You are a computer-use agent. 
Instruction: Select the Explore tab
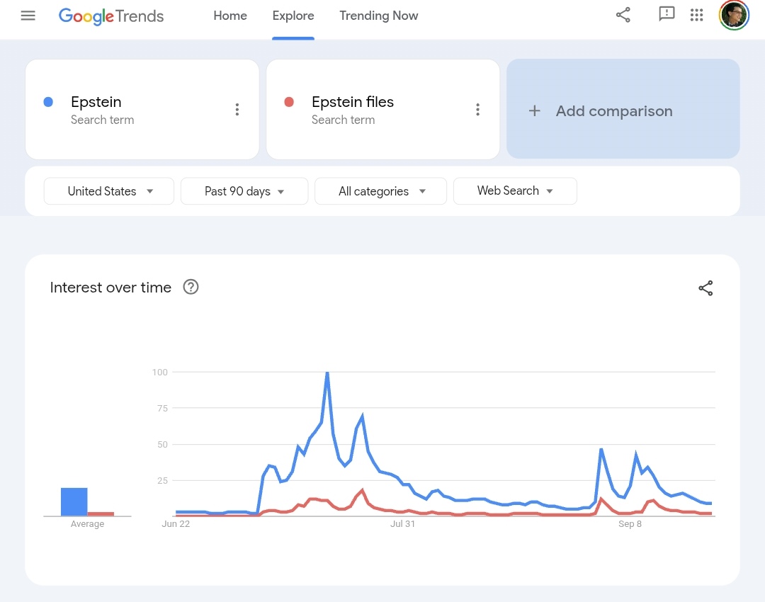[293, 16]
